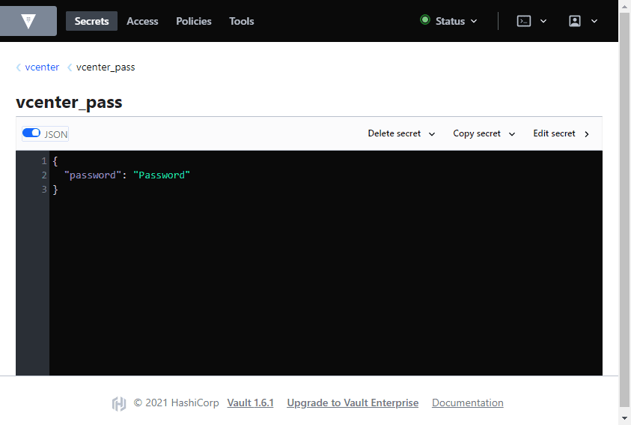This screenshot has width=631, height=425.
Task: Open the Access tab
Action: tap(142, 21)
